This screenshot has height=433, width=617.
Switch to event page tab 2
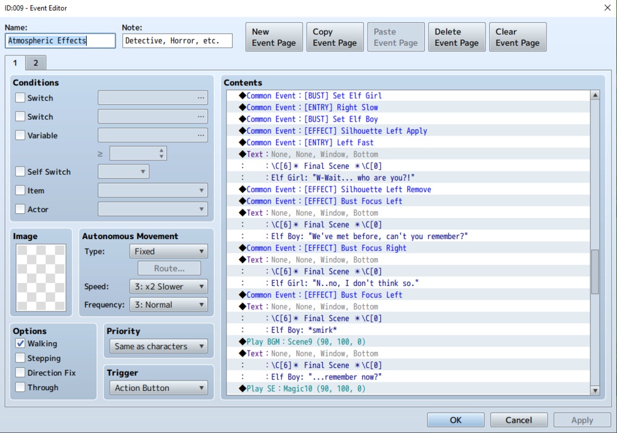pyautogui.click(x=36, y=63)
